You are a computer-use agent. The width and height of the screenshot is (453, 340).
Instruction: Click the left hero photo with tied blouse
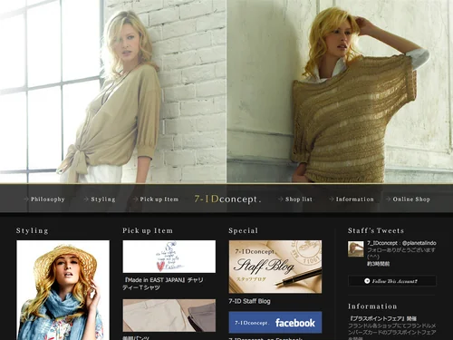113,92
